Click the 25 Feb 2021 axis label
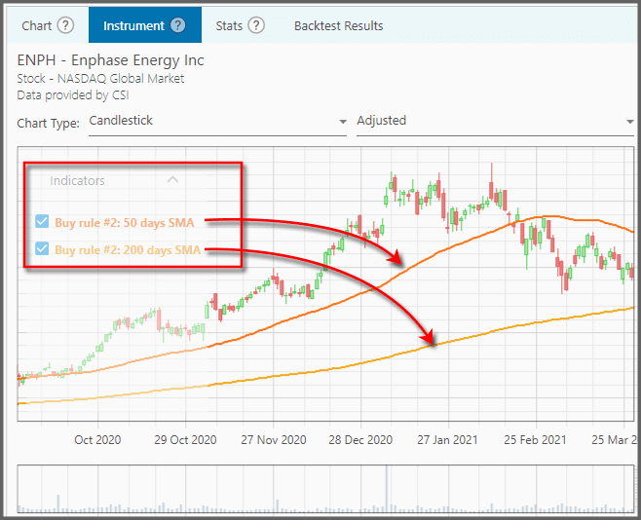Viewport: 641px width, 520px height. [x=535, y=440]
